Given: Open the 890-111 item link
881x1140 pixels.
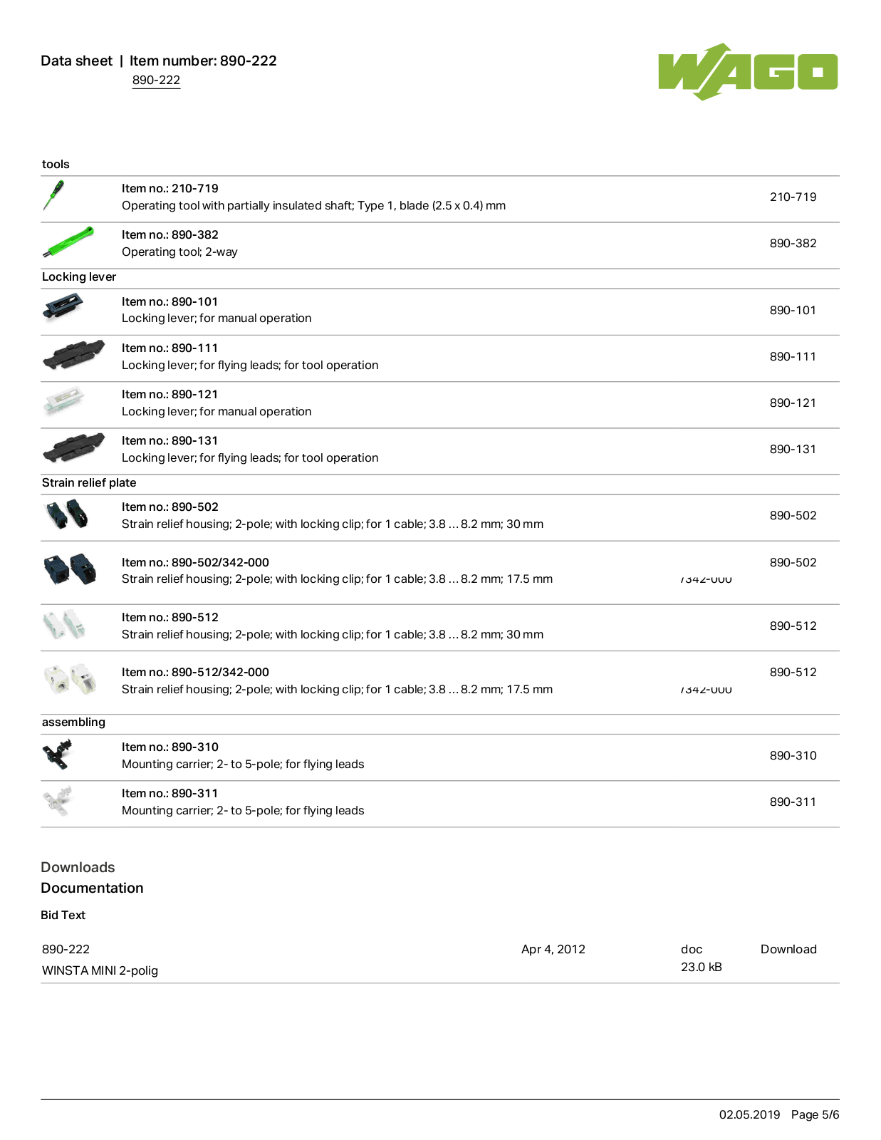Looking at the screenshot, I should (x=793, y=356).
